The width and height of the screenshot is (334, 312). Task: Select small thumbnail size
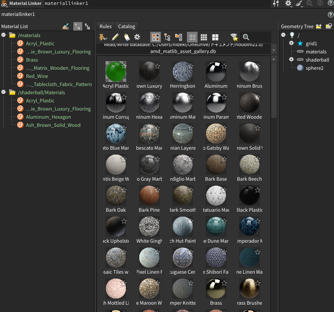pyautogui.click(x=192, y=38)
